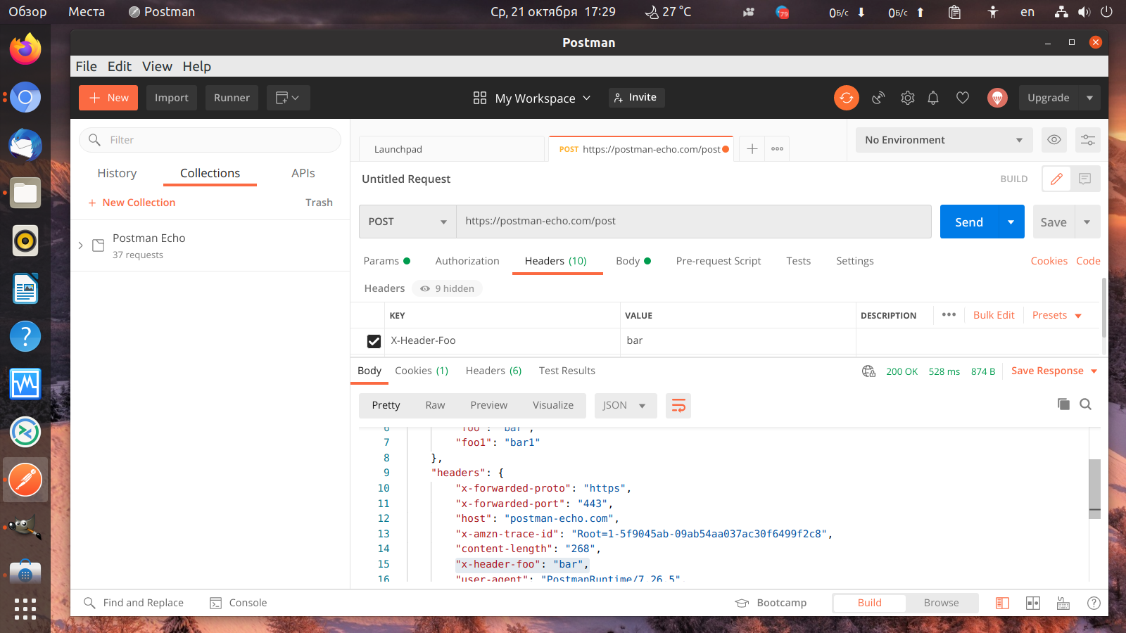Open the tab options ellipsis
Screen dimensions: 1126x633
click(x=777, y=148)
